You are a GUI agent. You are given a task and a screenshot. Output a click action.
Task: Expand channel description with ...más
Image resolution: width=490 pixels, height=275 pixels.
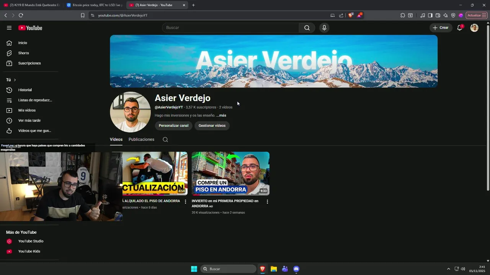pos(221,115)
